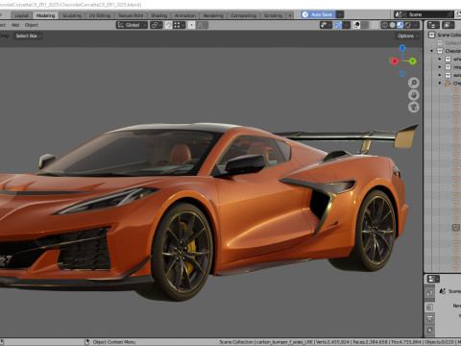Open the viewport shading options dropdown
This screenshot has height=346, width=461.
[x=416, y=25]
